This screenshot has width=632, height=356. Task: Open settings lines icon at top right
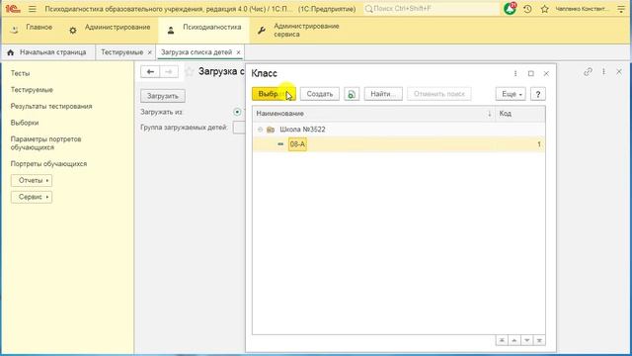coord(621,9)
